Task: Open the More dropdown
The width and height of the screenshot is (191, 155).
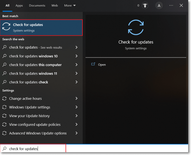Action: tap(70, 6)
